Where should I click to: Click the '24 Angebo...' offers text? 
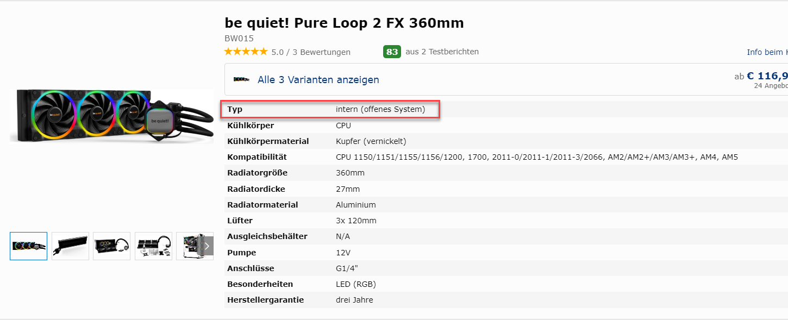click(771, 86)
